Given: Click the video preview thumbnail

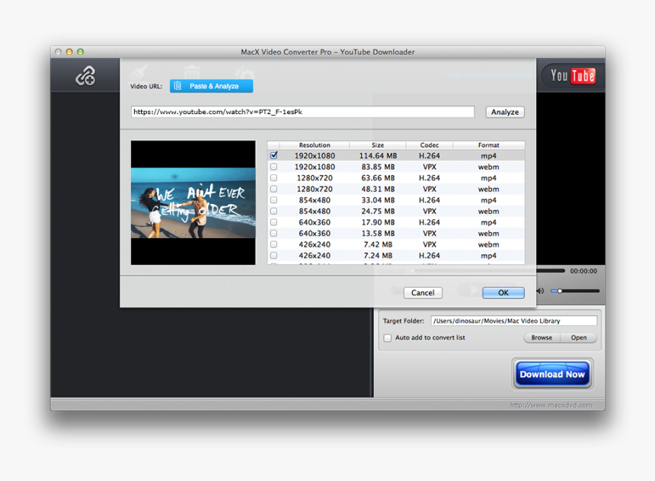Looking at the screenshot, I should coord(193,202).
